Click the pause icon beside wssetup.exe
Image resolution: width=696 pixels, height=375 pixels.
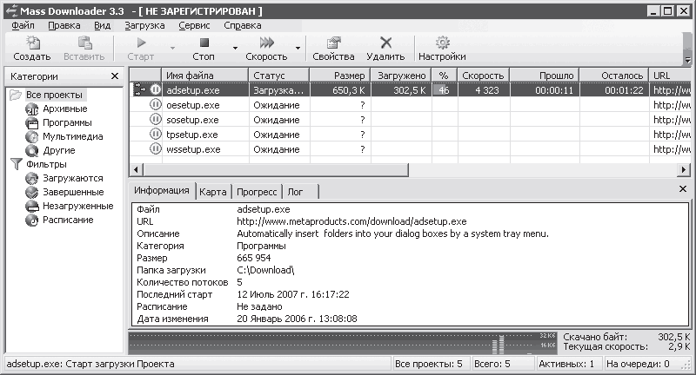point(156,149)
